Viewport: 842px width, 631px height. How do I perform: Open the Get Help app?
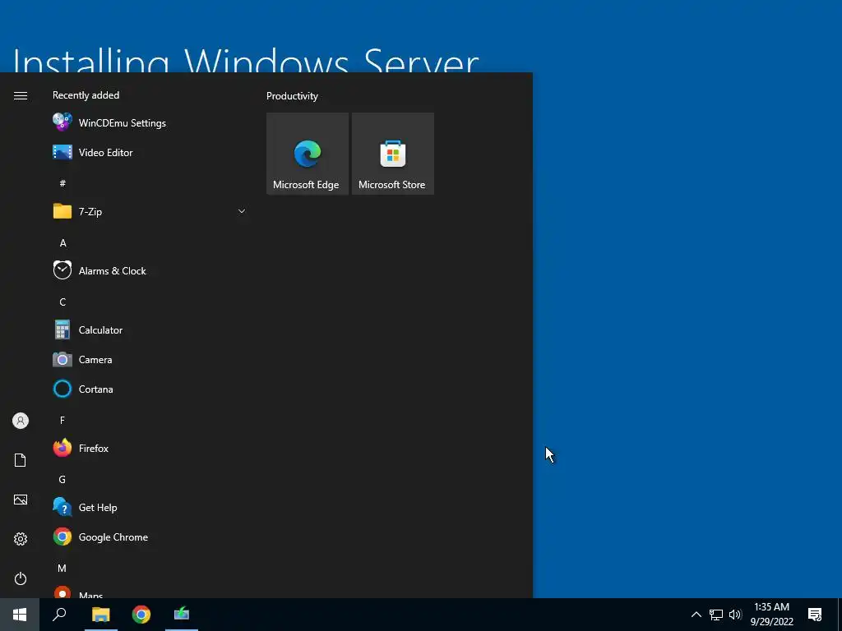point(150,507)
